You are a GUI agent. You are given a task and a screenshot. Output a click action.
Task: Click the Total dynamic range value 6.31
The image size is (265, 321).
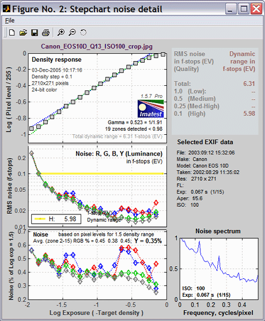pyautogui.click(x=249, y=84)
